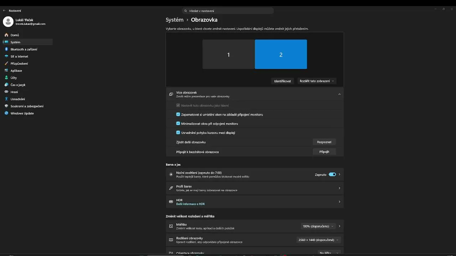Viewport: 456px width, 256px height.
Task: Toggle 'Minimalizovat okna při odpojení monitoru' checkbox
Action: coord(178,123)
